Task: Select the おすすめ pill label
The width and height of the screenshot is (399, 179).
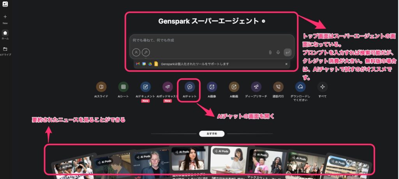Action: (x=212, y=134)
